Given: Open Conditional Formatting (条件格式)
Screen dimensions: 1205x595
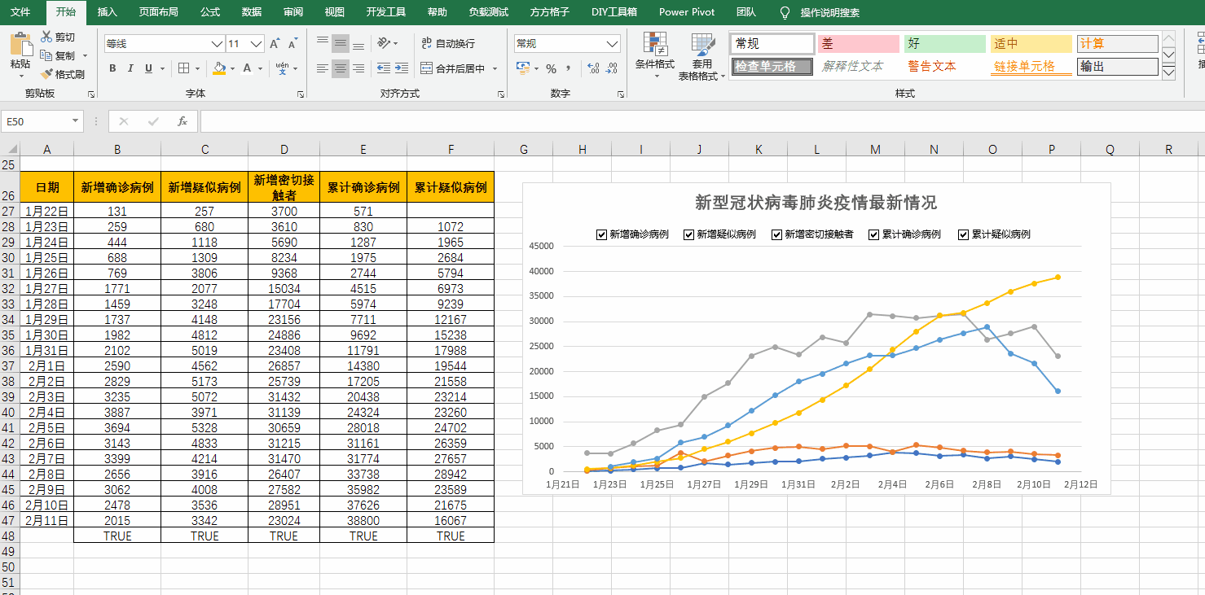Looking at the screenshot, I should coord(655,55).
